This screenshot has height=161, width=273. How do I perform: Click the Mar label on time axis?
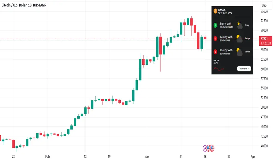146,157
